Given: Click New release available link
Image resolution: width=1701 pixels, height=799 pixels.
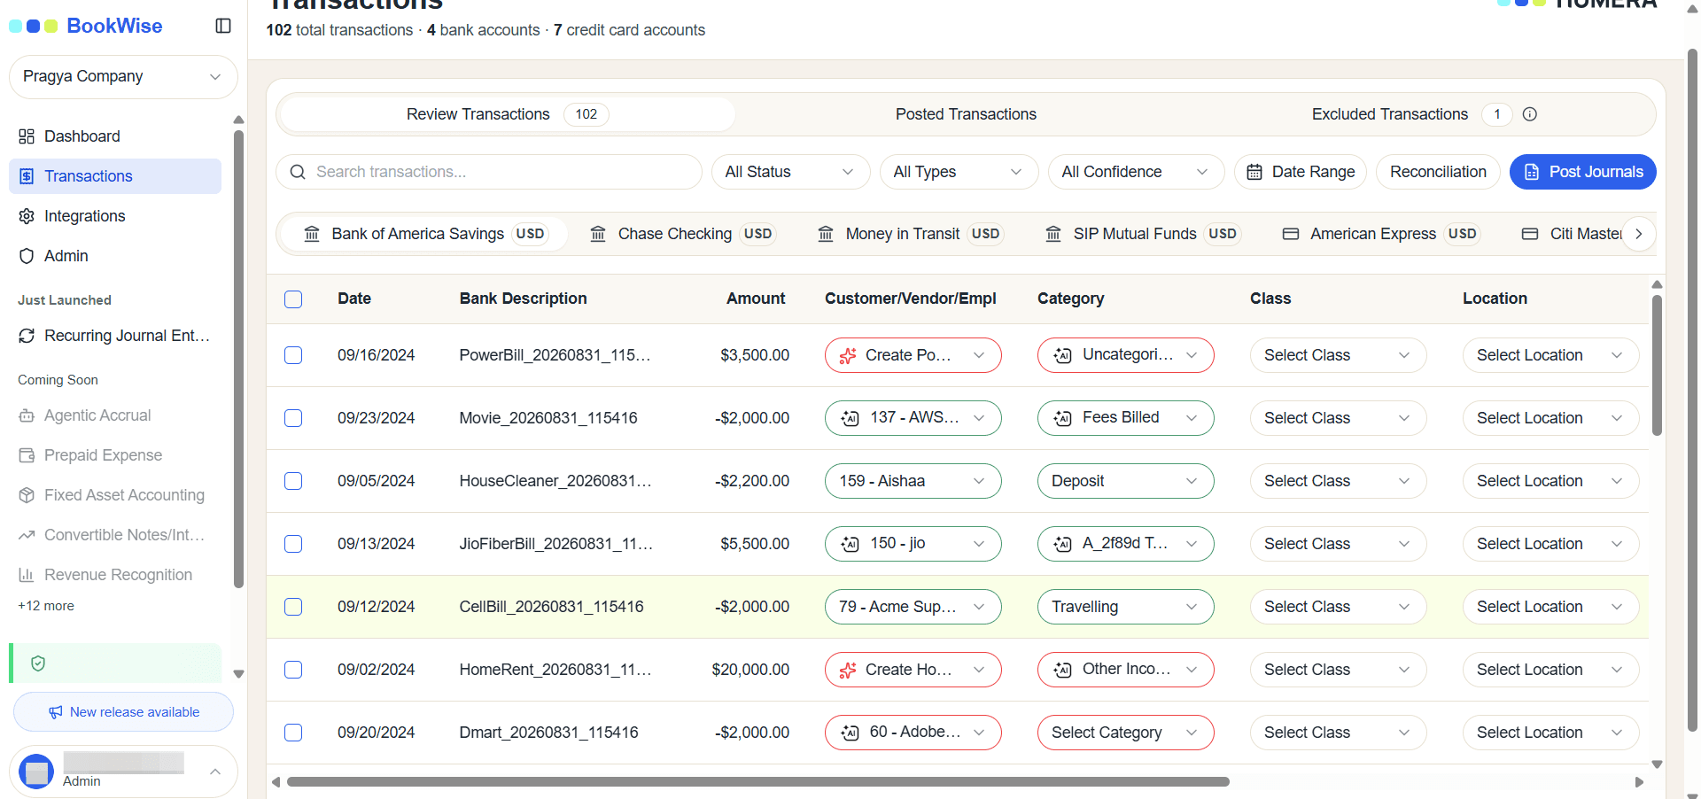Looking at the screenshot, I should 123,712.
